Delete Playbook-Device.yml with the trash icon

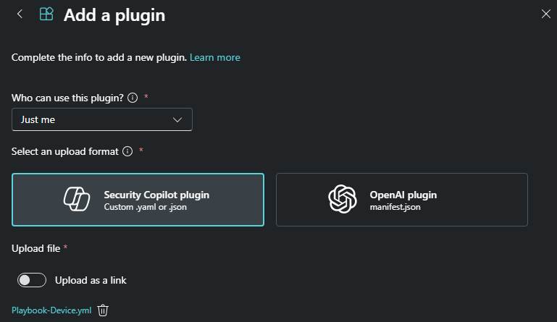(104, 310)
